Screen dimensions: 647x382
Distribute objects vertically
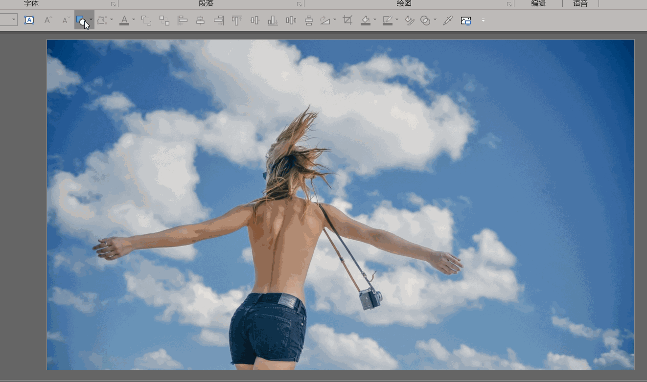(x=309, y=20)
